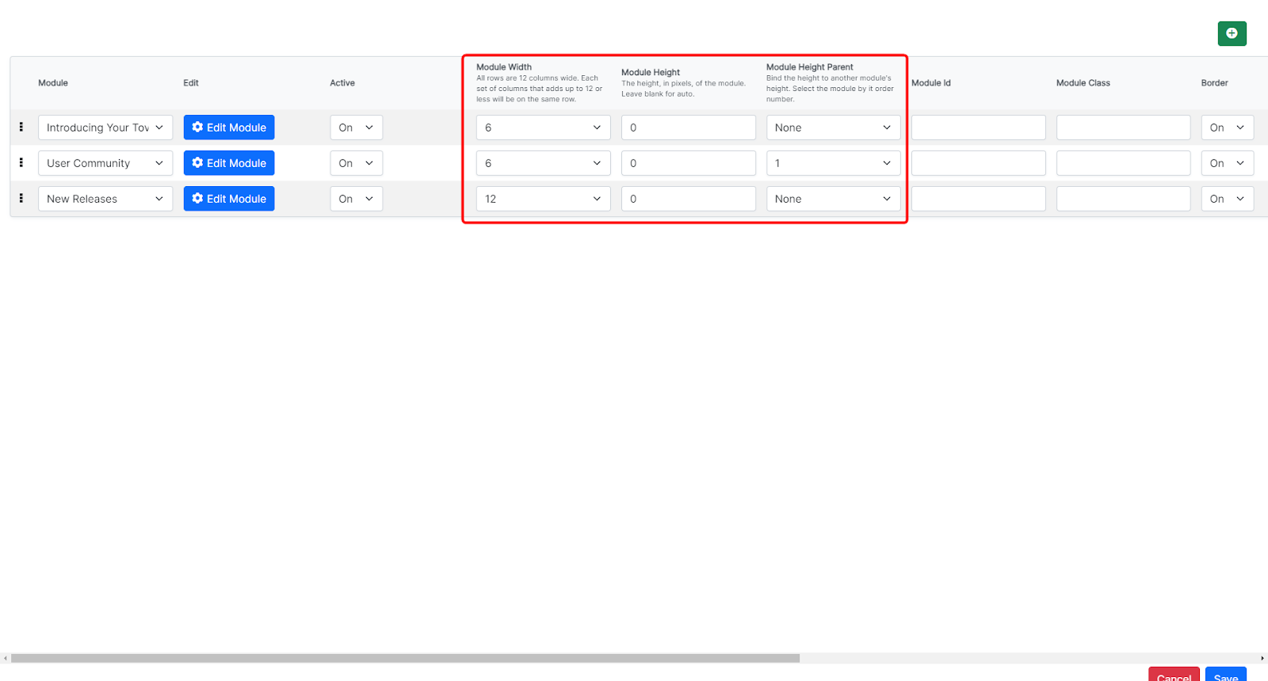
Task: Open Module Width dropdown for Introducing Your Tov
Action: pyautogui.click(x=544, y=127)
